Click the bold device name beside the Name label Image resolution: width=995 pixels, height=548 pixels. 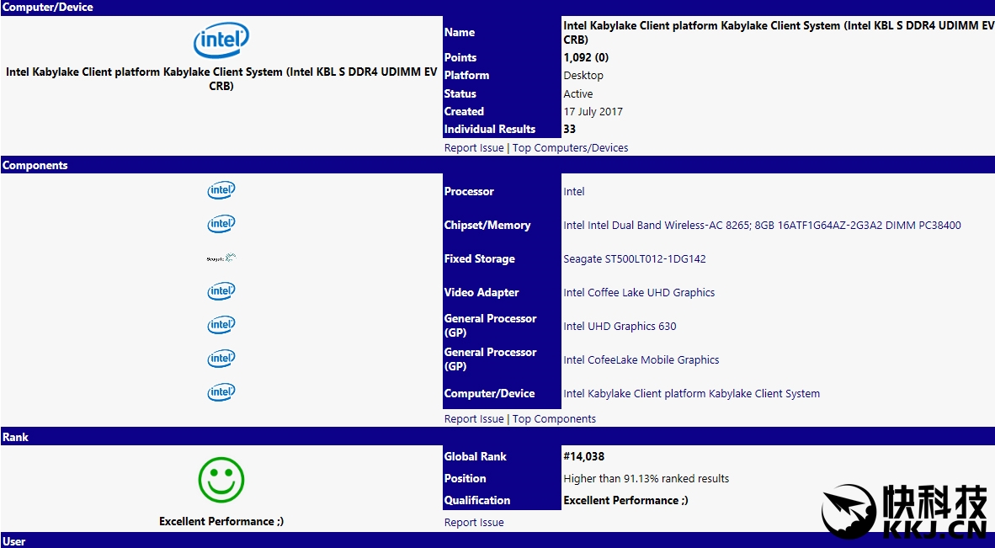tap(779, 32)
